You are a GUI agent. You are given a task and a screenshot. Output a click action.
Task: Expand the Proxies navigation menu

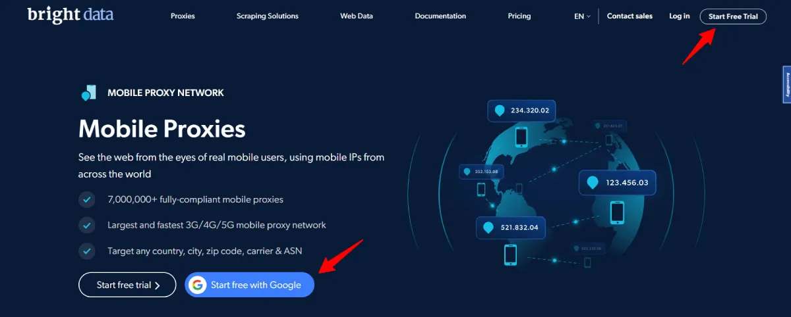click(x=183, y=16)
